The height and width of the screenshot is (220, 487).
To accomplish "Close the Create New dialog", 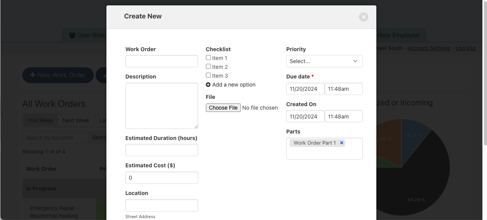I will point(363,17).
